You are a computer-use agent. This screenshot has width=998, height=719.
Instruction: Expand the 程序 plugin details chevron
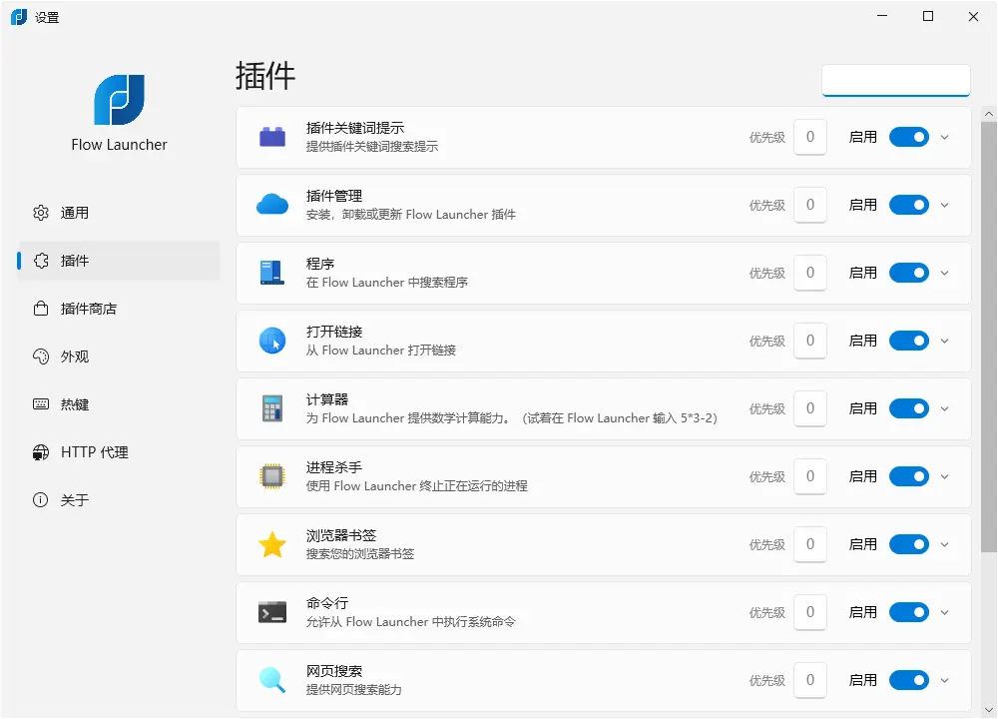click(x=944, y=273)
